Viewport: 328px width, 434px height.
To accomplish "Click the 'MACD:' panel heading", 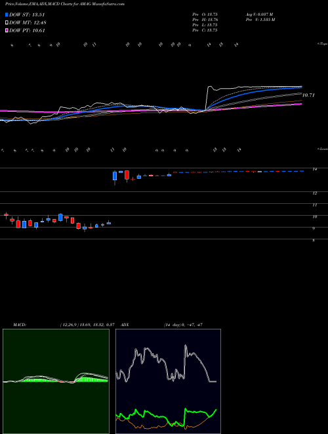I will (20, 325).
